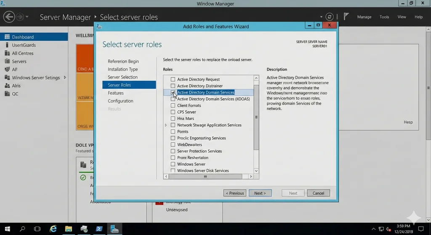431x235 pixels.
Task: Check CPS Server role
Action: coord(173,112)
